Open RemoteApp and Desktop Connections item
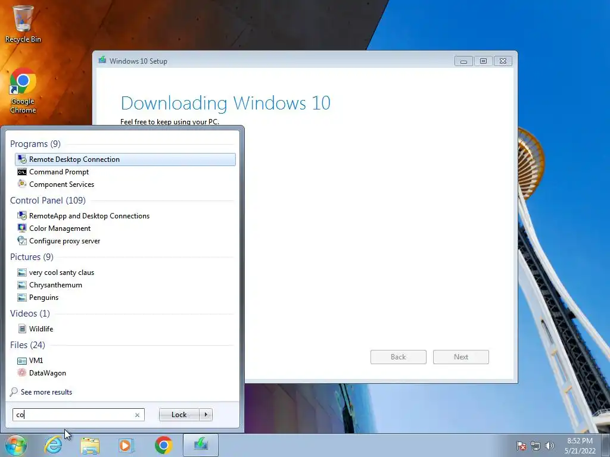 (125, 215)
